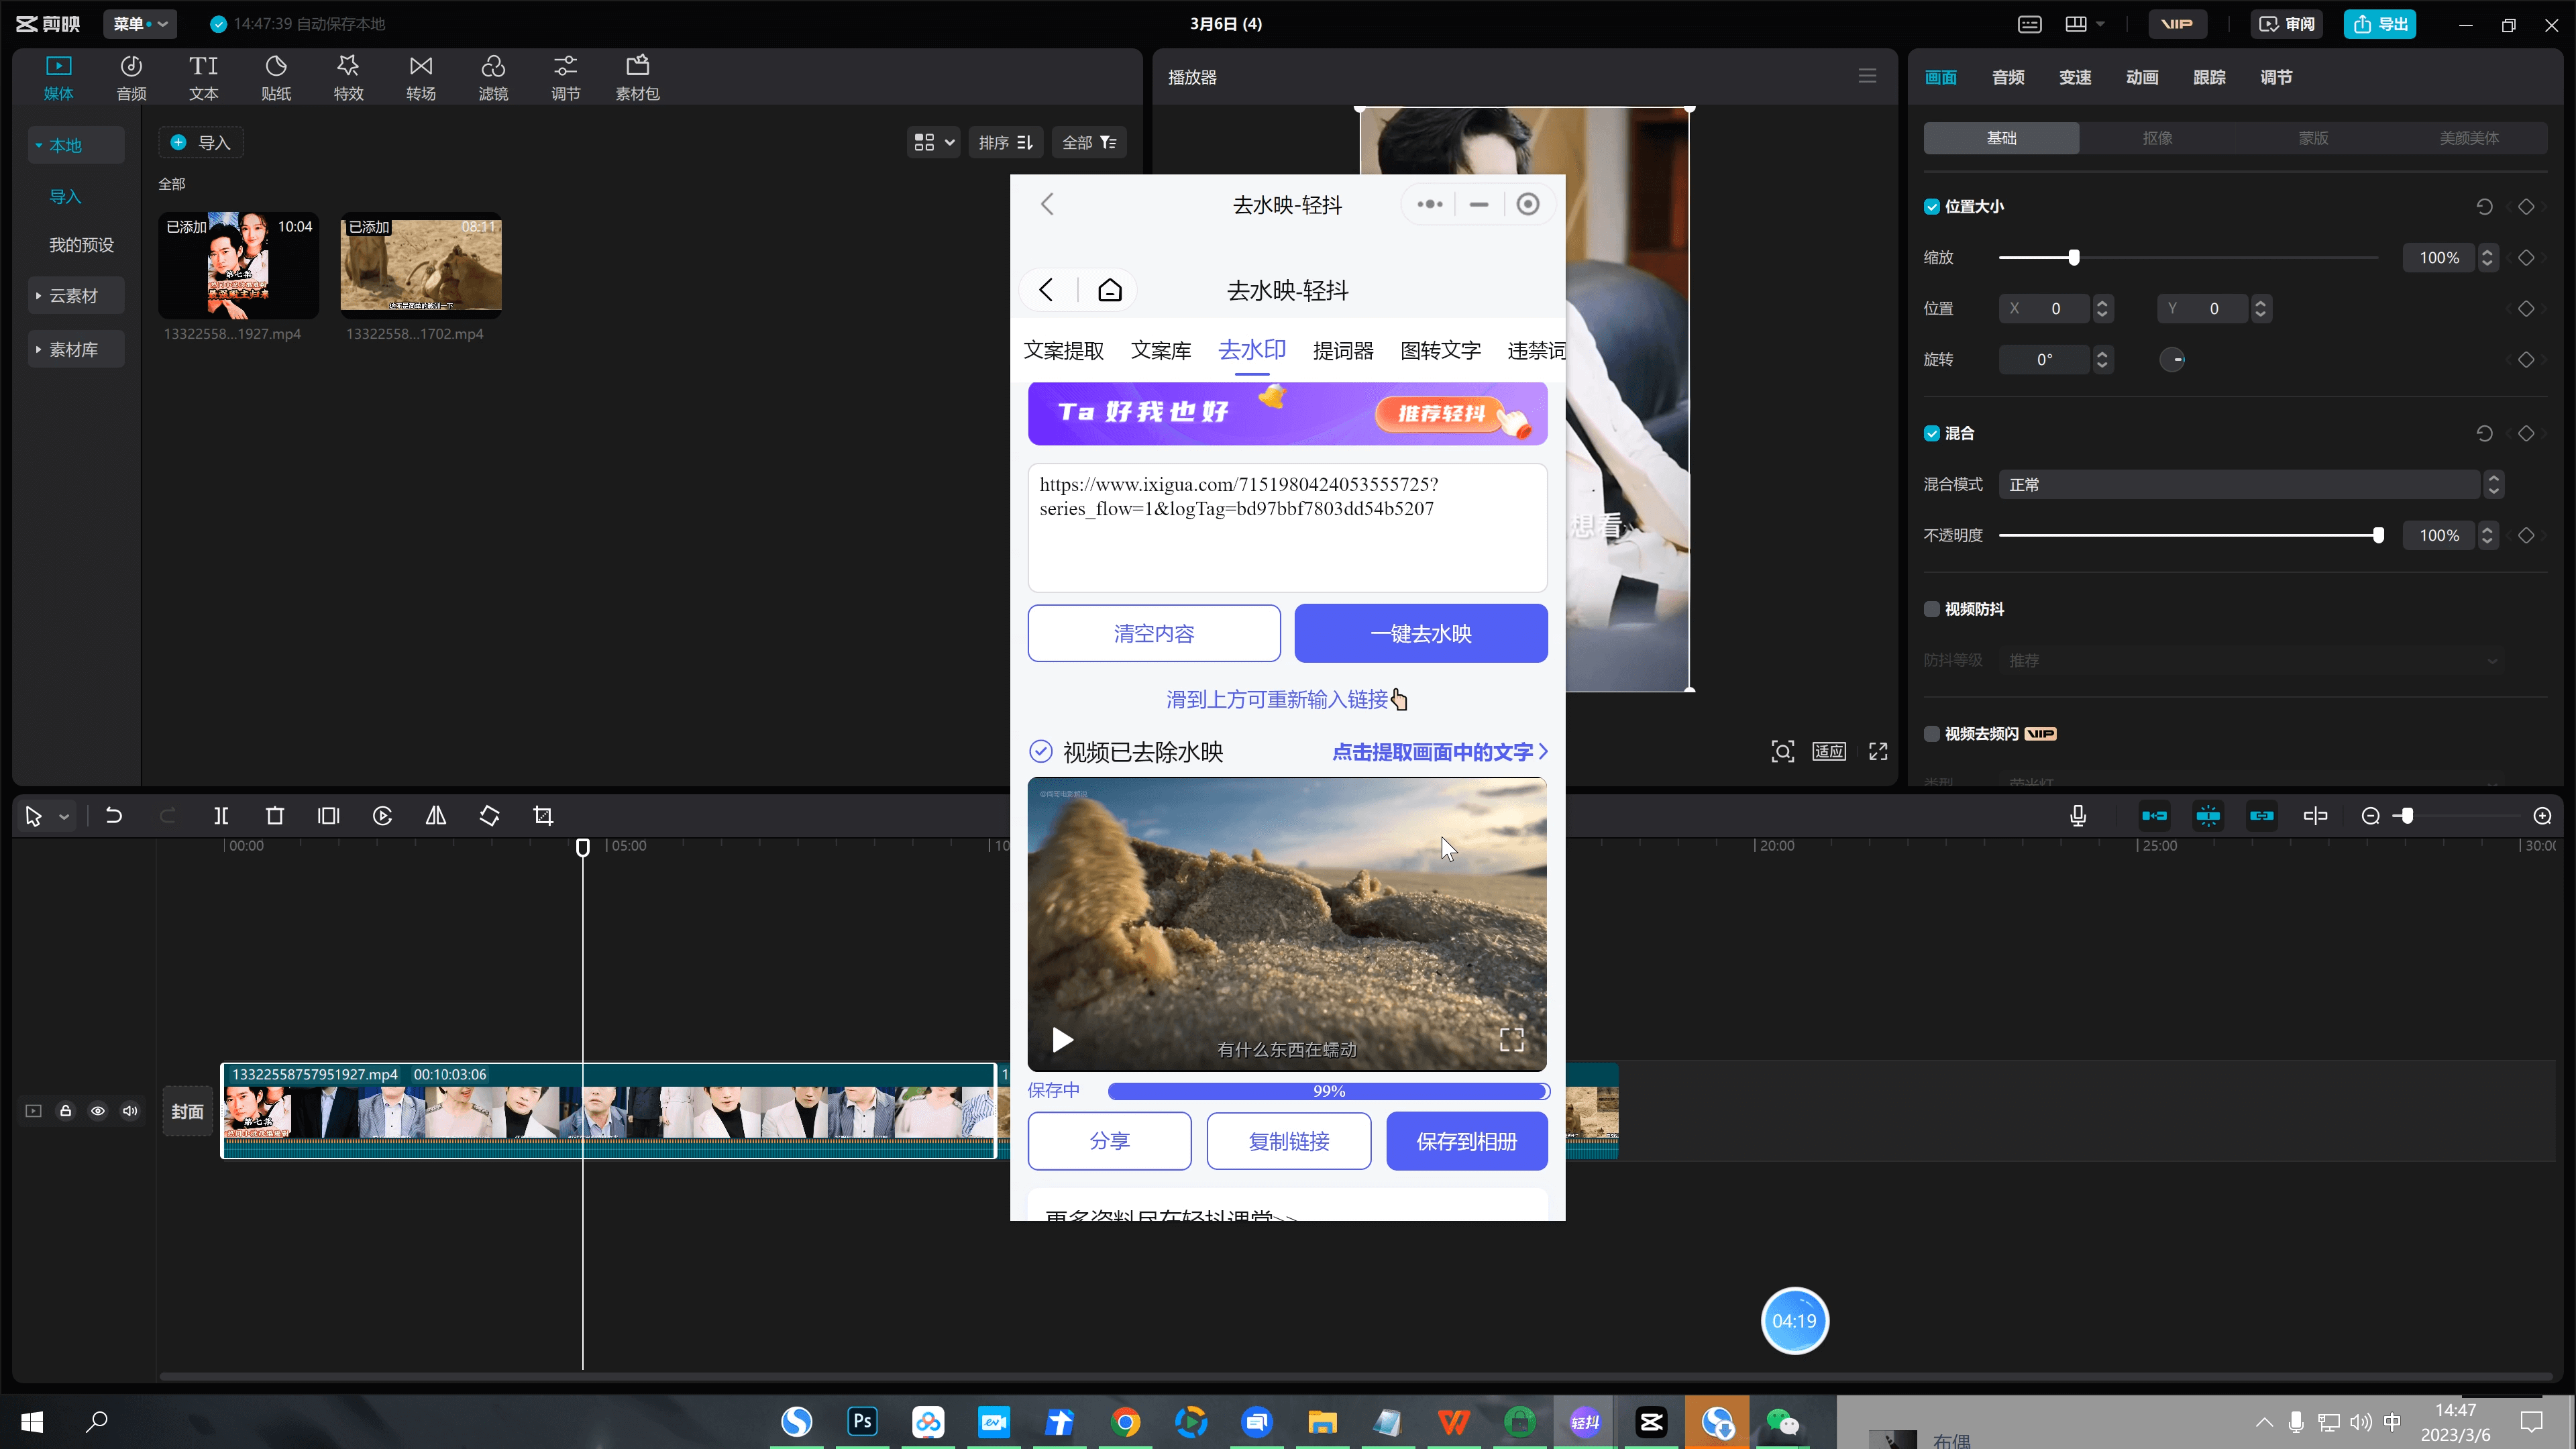
Task: Click the 清空内容 button
Action: (1154, 633)
